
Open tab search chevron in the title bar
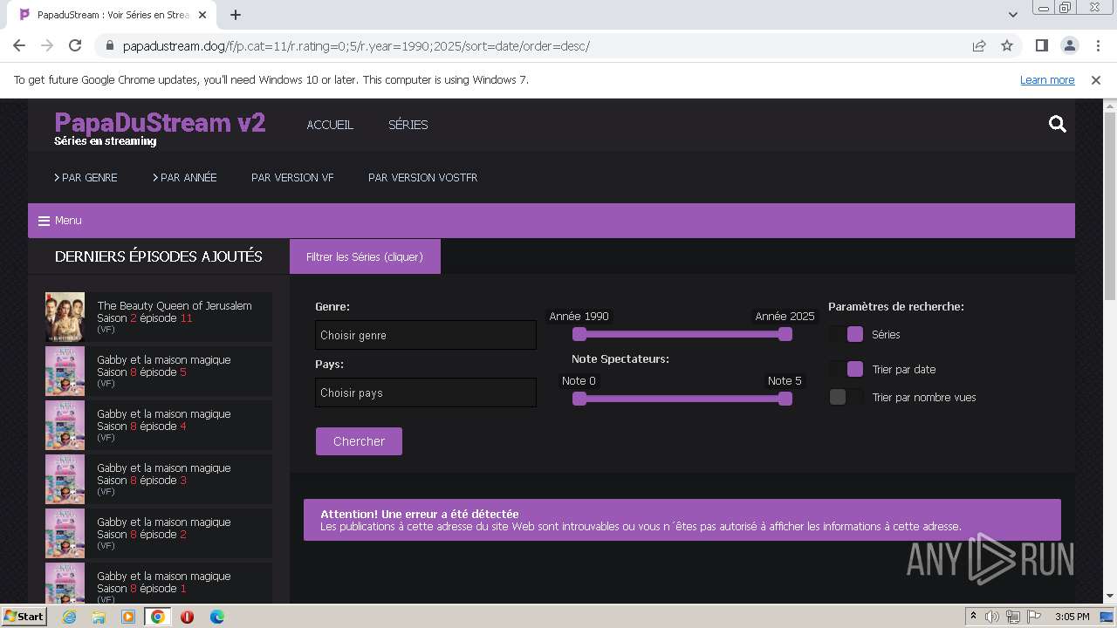1013,14
